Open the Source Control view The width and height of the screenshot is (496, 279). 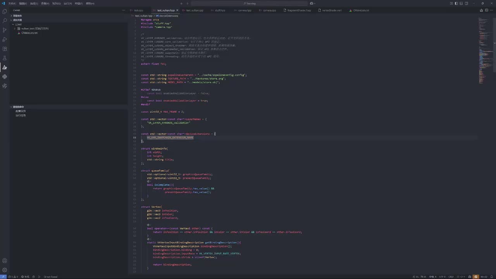point(5,30)
